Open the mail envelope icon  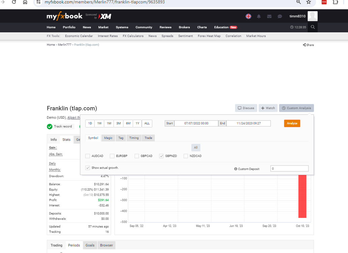269,16
